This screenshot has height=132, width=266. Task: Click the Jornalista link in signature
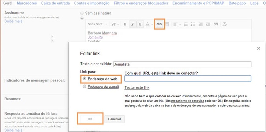click(x=95, y=37)
